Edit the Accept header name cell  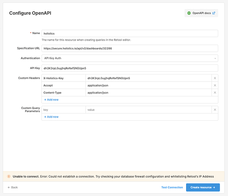pos(63,85)
